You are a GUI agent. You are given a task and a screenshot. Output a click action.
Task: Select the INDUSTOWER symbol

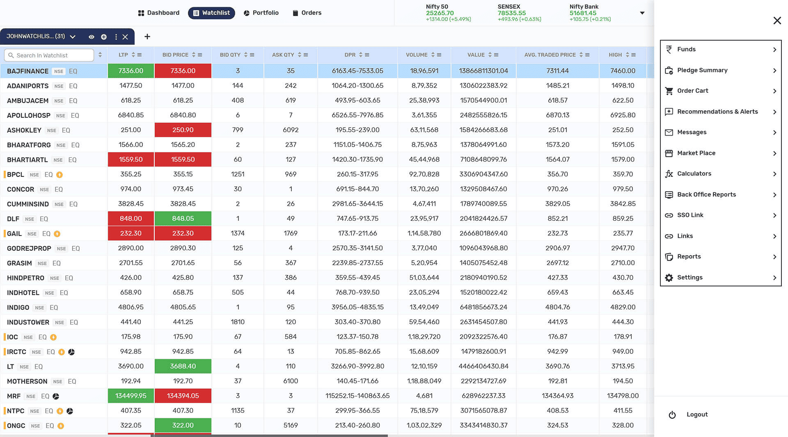click(28, 323)
